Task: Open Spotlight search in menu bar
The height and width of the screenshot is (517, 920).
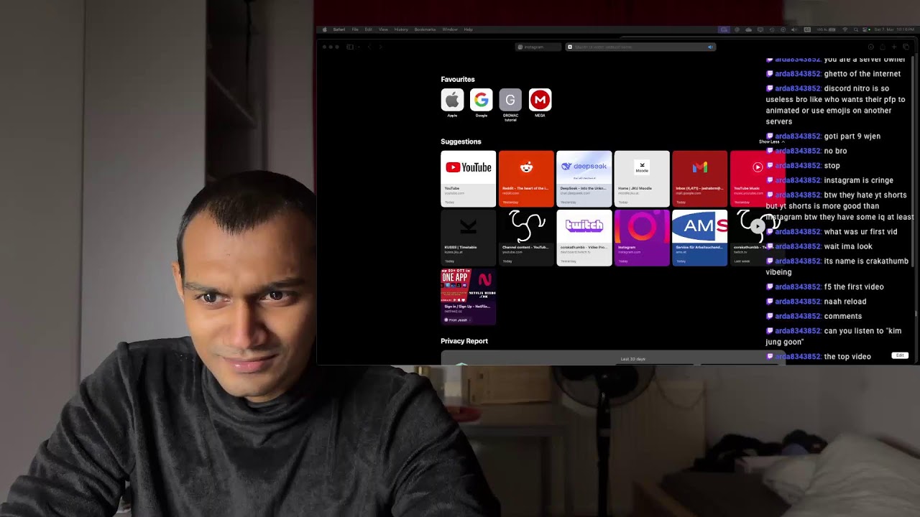Action: (855, 29)
